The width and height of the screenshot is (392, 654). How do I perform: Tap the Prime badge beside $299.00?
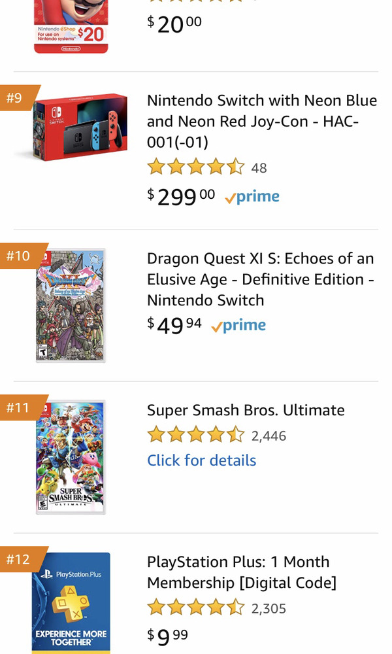click(252, 197)
